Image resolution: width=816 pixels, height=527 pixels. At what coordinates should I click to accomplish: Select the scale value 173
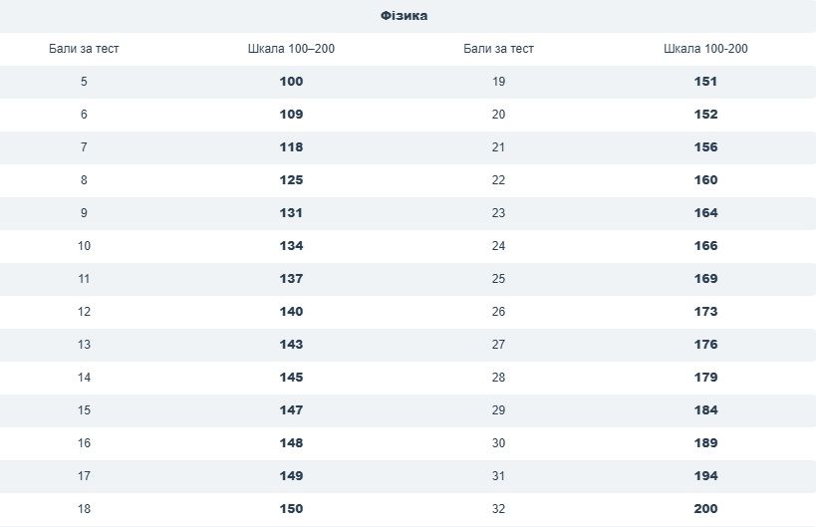point(705,312)
